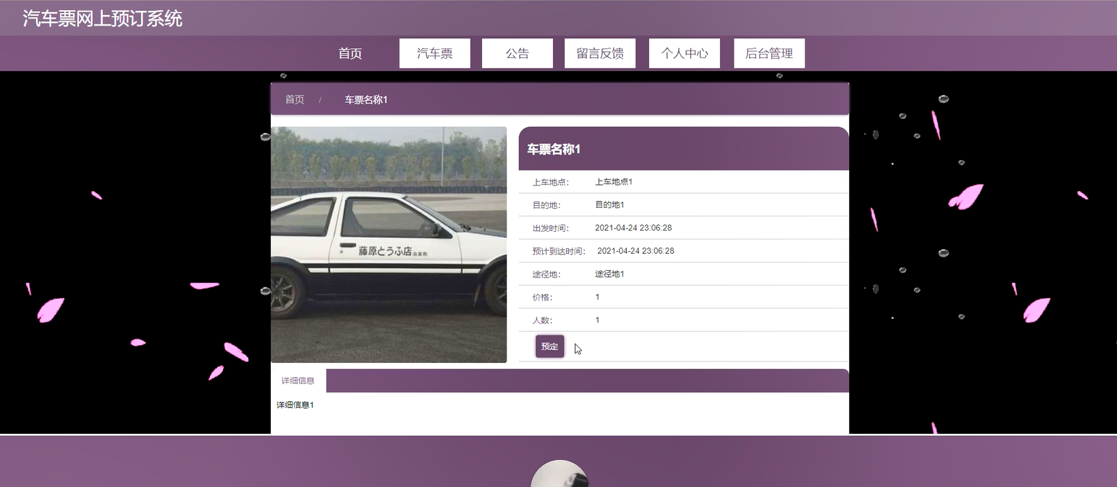The width and height of the screenshot is (1117, 487).
Task: Go to 个人中心
Action: tap(685, 53)
